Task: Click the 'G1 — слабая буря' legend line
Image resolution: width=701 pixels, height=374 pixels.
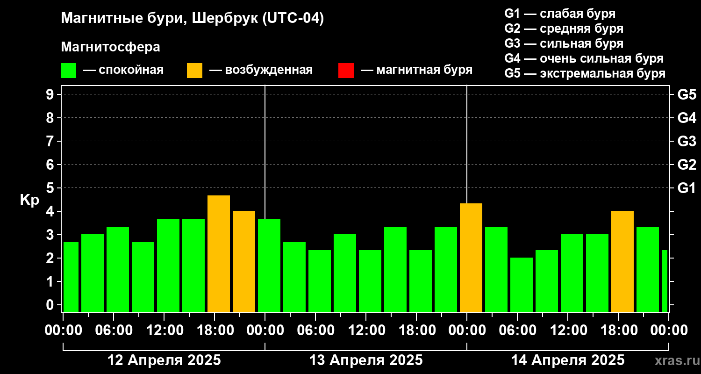Action: pyautogui.click(x=560, y=13)
